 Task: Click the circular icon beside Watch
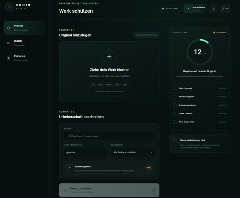pos(8,43)
